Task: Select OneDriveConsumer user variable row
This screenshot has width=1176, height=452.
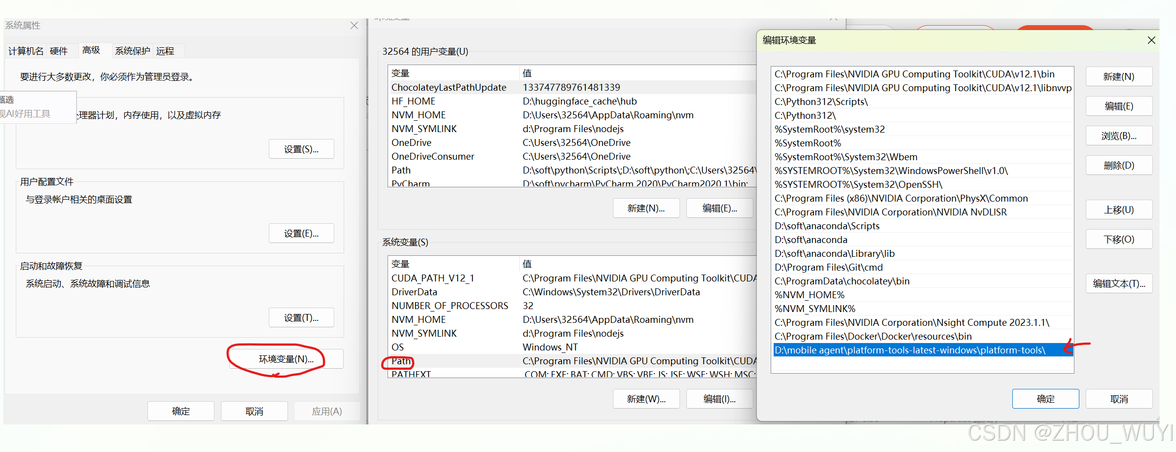Action: 572,156
